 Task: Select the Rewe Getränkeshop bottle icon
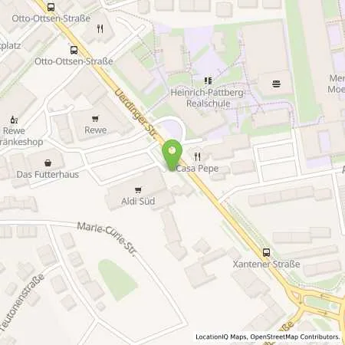[14, 120]
